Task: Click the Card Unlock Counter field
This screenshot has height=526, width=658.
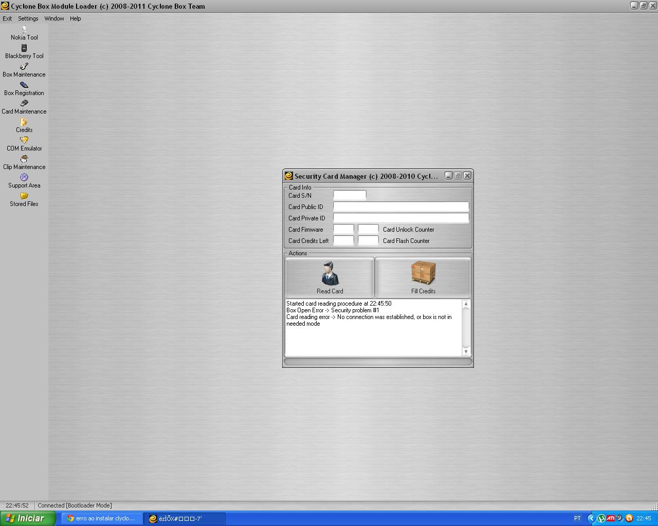Action: [x=368, y=229]
